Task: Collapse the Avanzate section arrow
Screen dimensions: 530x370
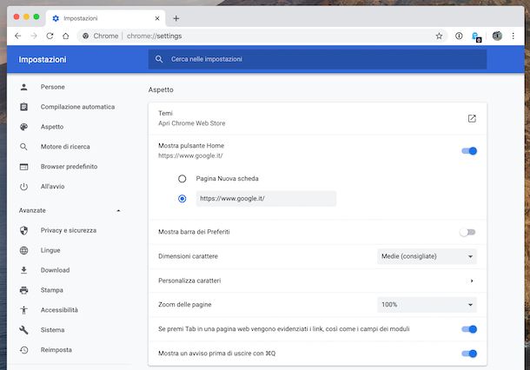Action: (x=118, y=210)
